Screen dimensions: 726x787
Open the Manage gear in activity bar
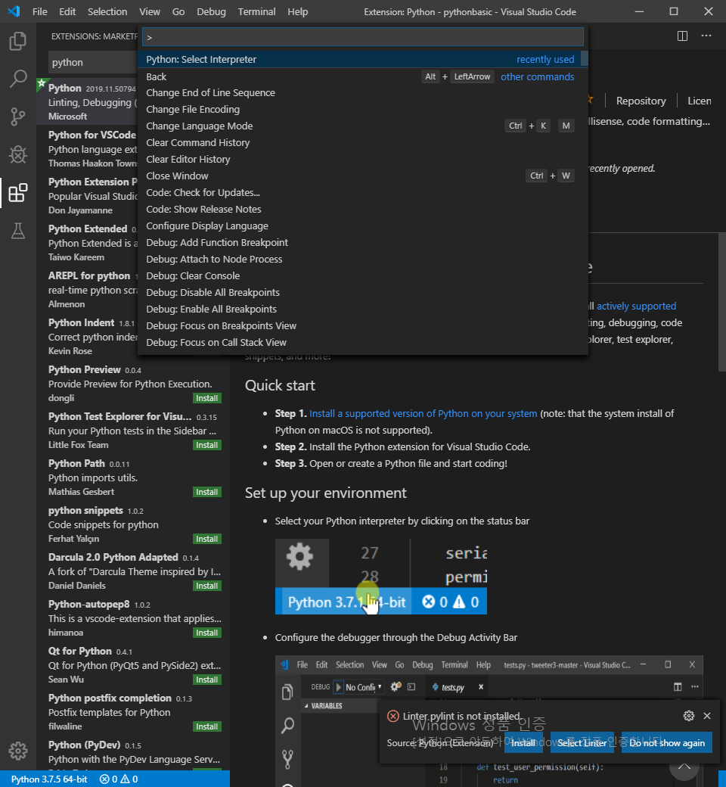point(18,751)
